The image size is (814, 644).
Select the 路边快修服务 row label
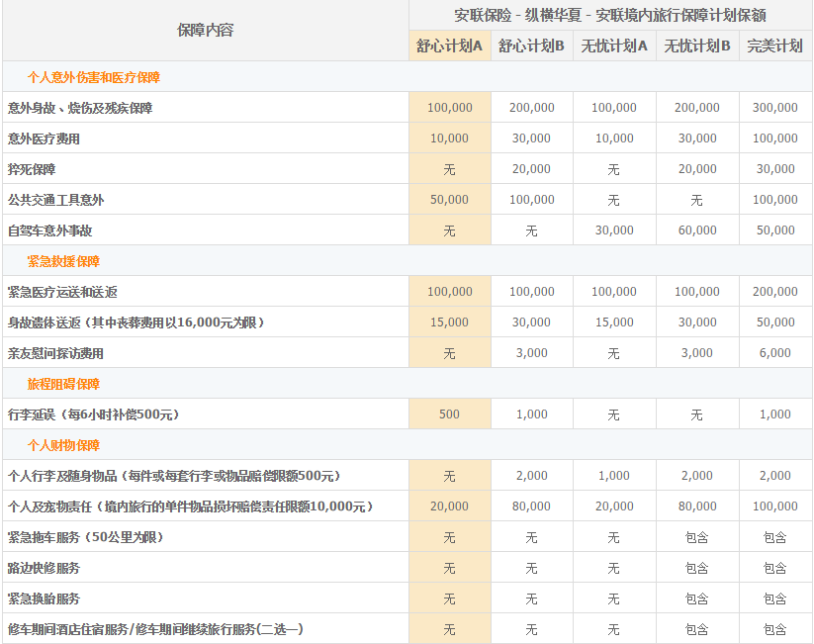coord(44,568)
